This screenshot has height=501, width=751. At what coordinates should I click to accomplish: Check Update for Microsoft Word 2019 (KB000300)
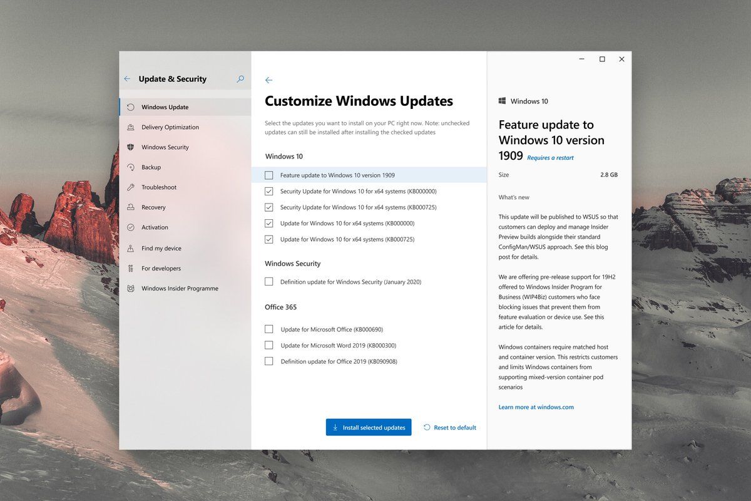pyautogui.click(x=269, y=345)
